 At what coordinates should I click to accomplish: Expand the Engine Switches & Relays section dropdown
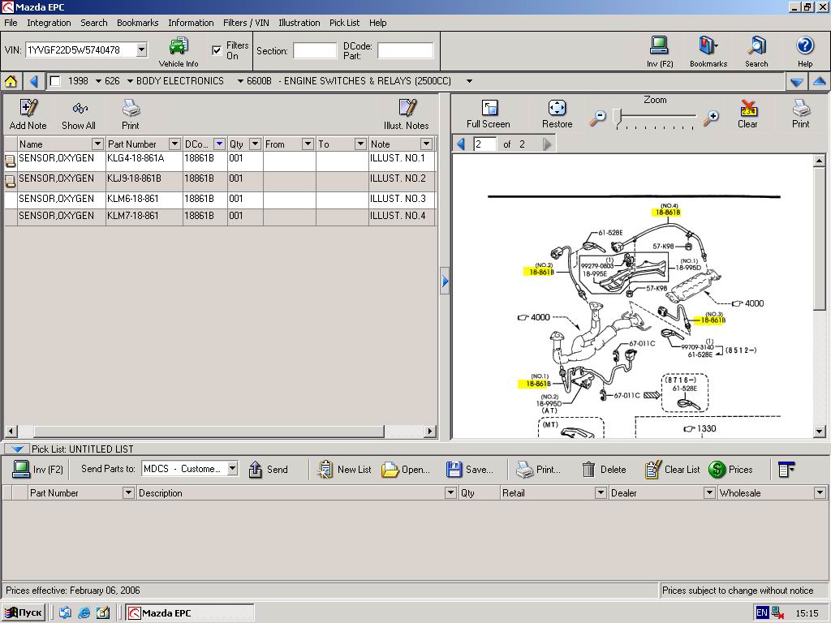click(469, 81)
